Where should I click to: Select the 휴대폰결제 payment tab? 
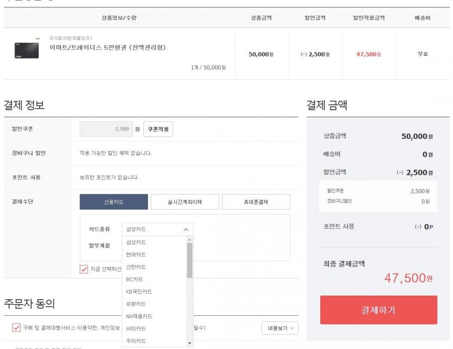[x=256, y=202]
